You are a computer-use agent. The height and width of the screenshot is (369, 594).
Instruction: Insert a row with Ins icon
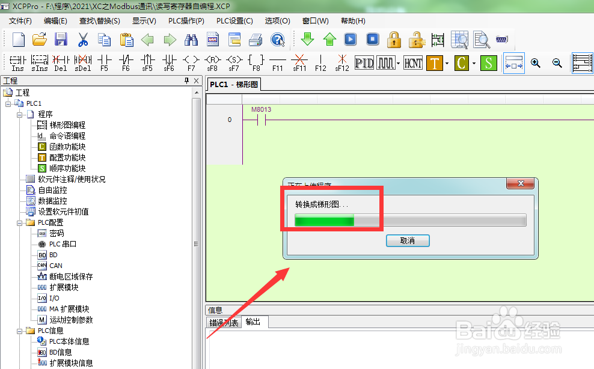(x=17, y=63)
